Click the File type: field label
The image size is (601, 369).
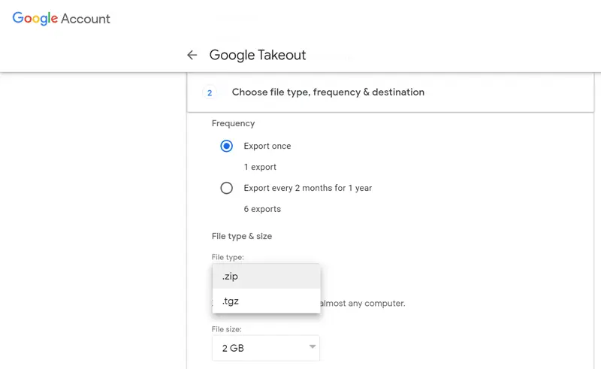click(x=228, y=257)
